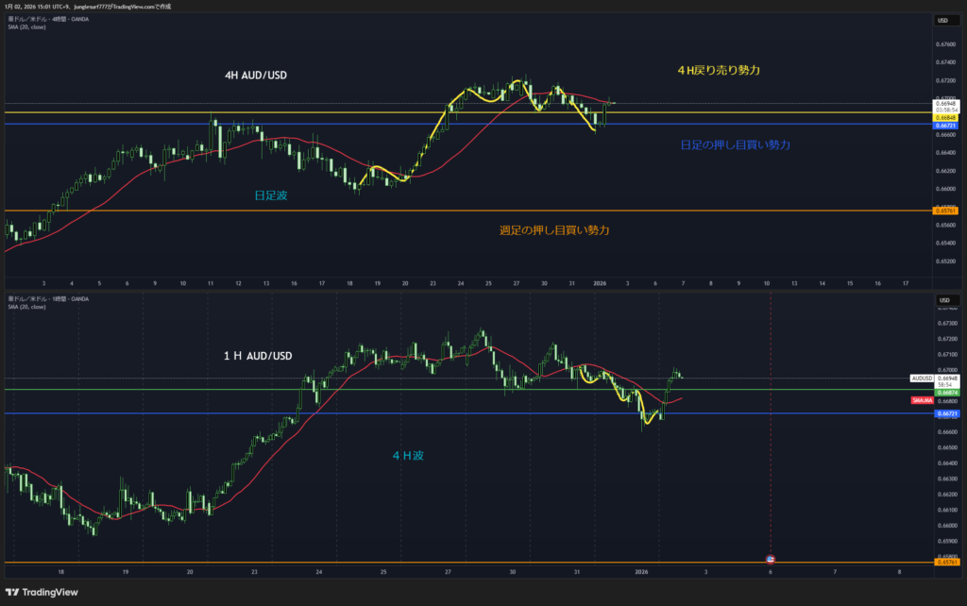Click the white AUDUSD symbol price label
Image resolution: width=967 pixels, height=606 pixels.
click(x=922, y=378)
